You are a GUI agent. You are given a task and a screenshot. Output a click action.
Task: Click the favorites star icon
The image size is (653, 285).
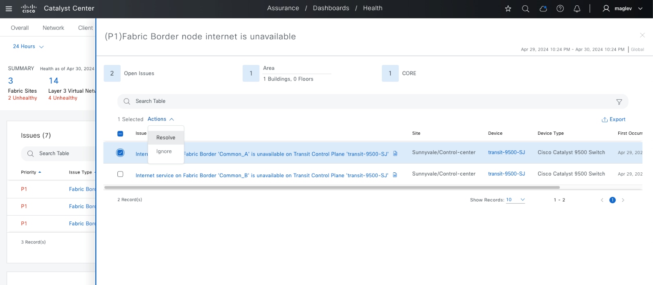(x=508, y=9)
